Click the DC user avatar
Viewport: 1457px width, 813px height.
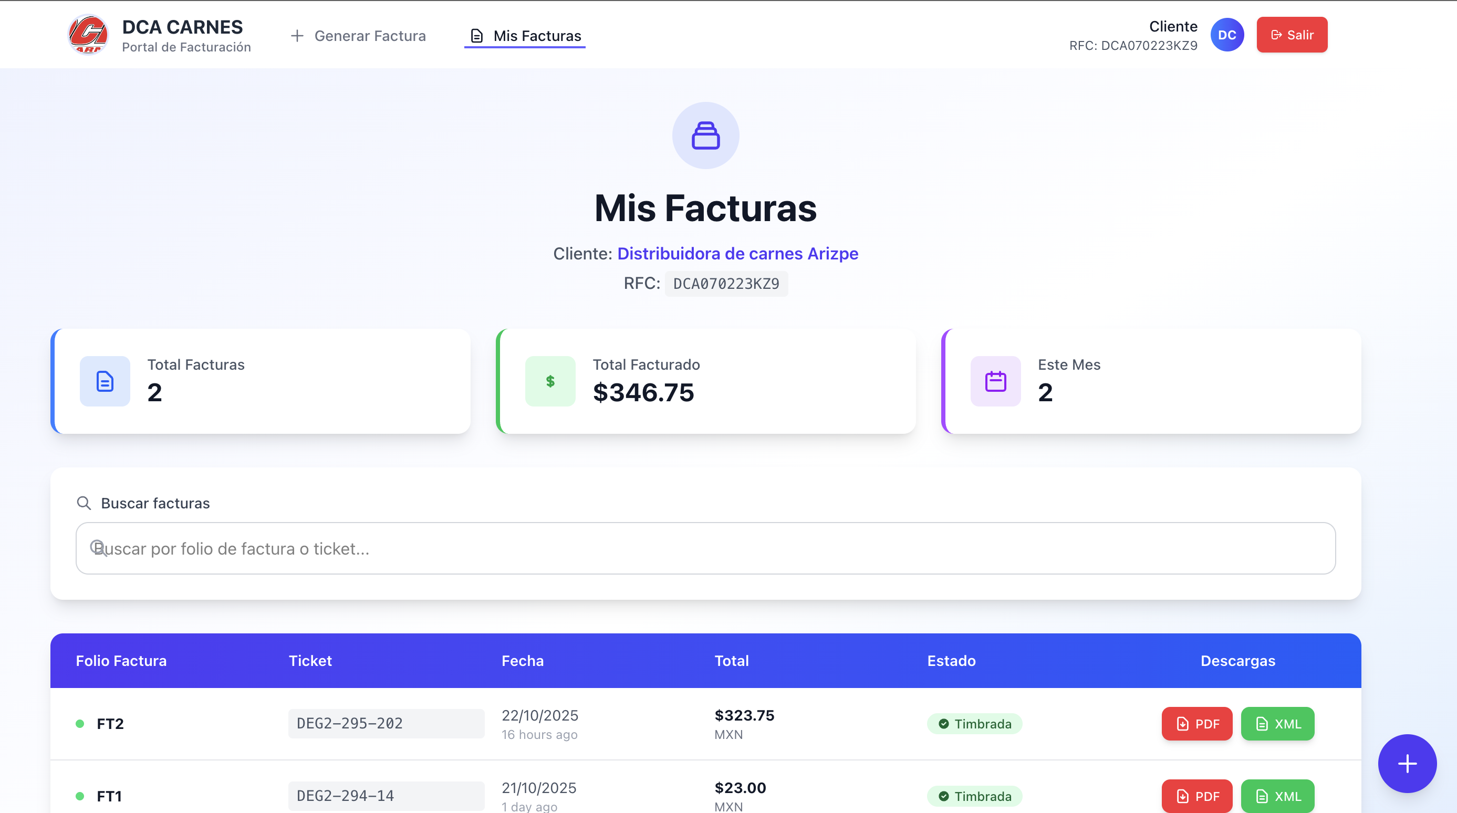[1226, 35]
